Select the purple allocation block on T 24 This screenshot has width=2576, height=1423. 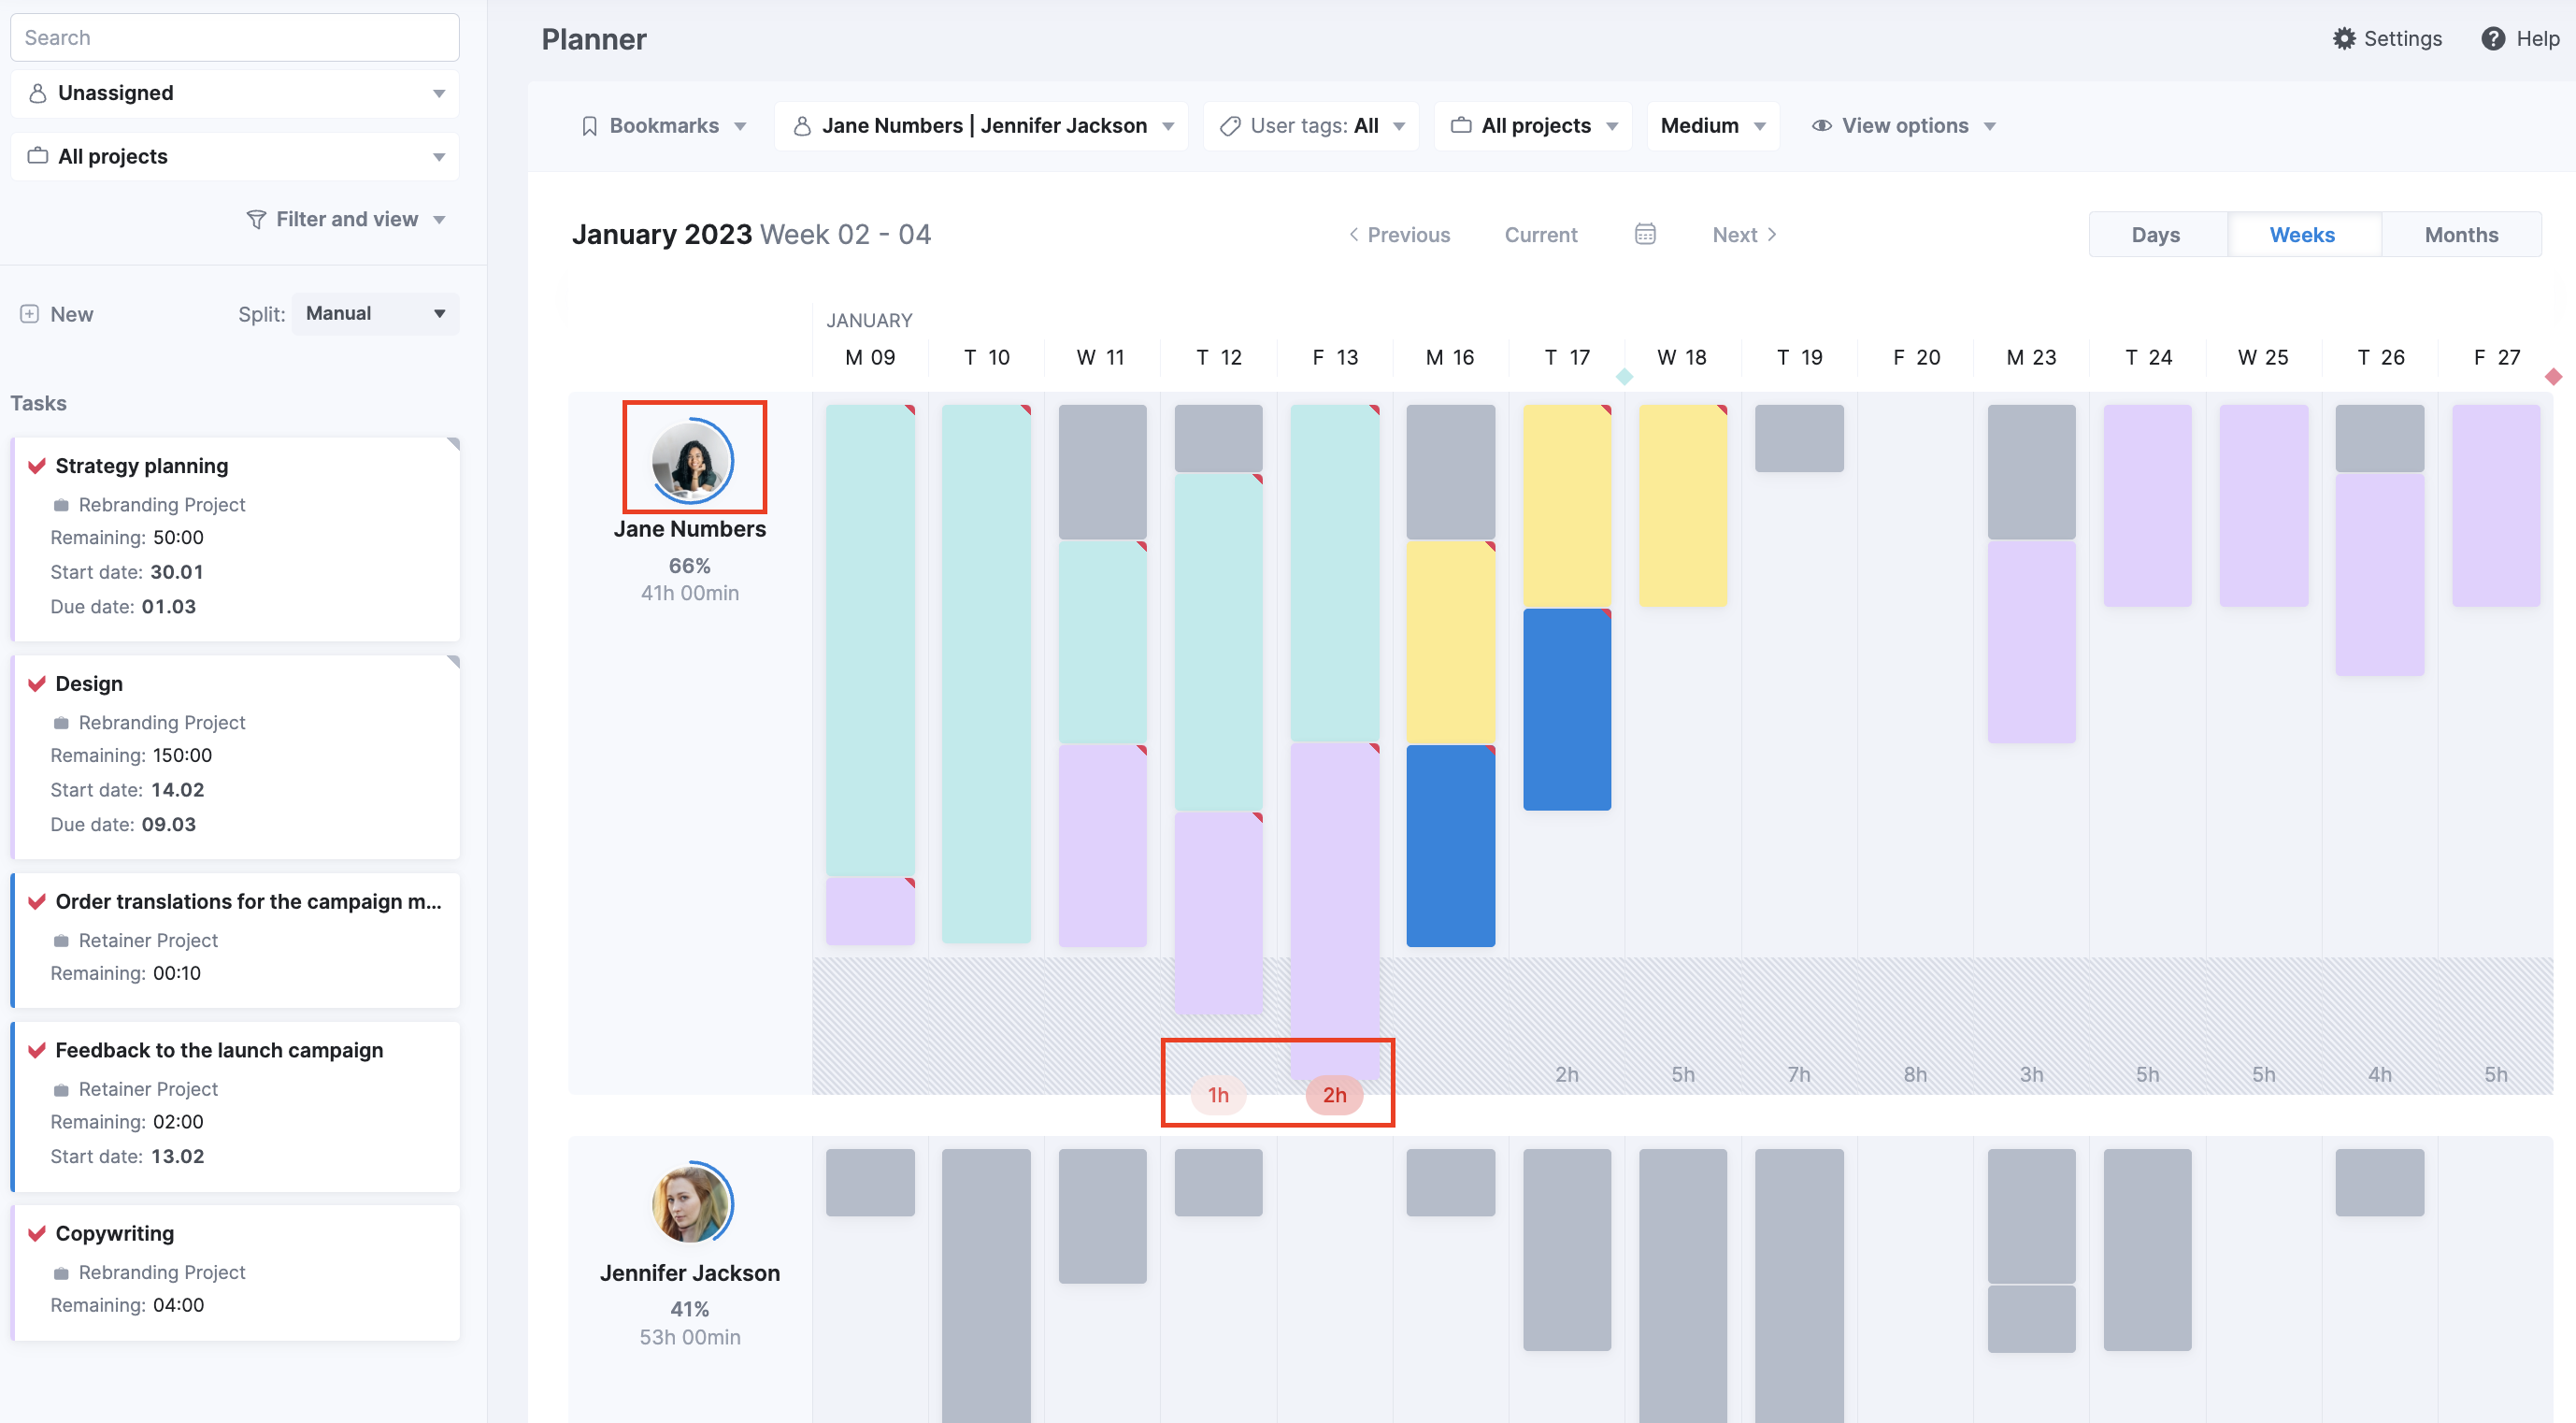(2148, 506)
